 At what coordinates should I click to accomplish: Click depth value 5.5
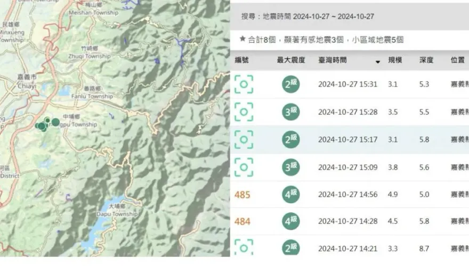click(424, 112)
